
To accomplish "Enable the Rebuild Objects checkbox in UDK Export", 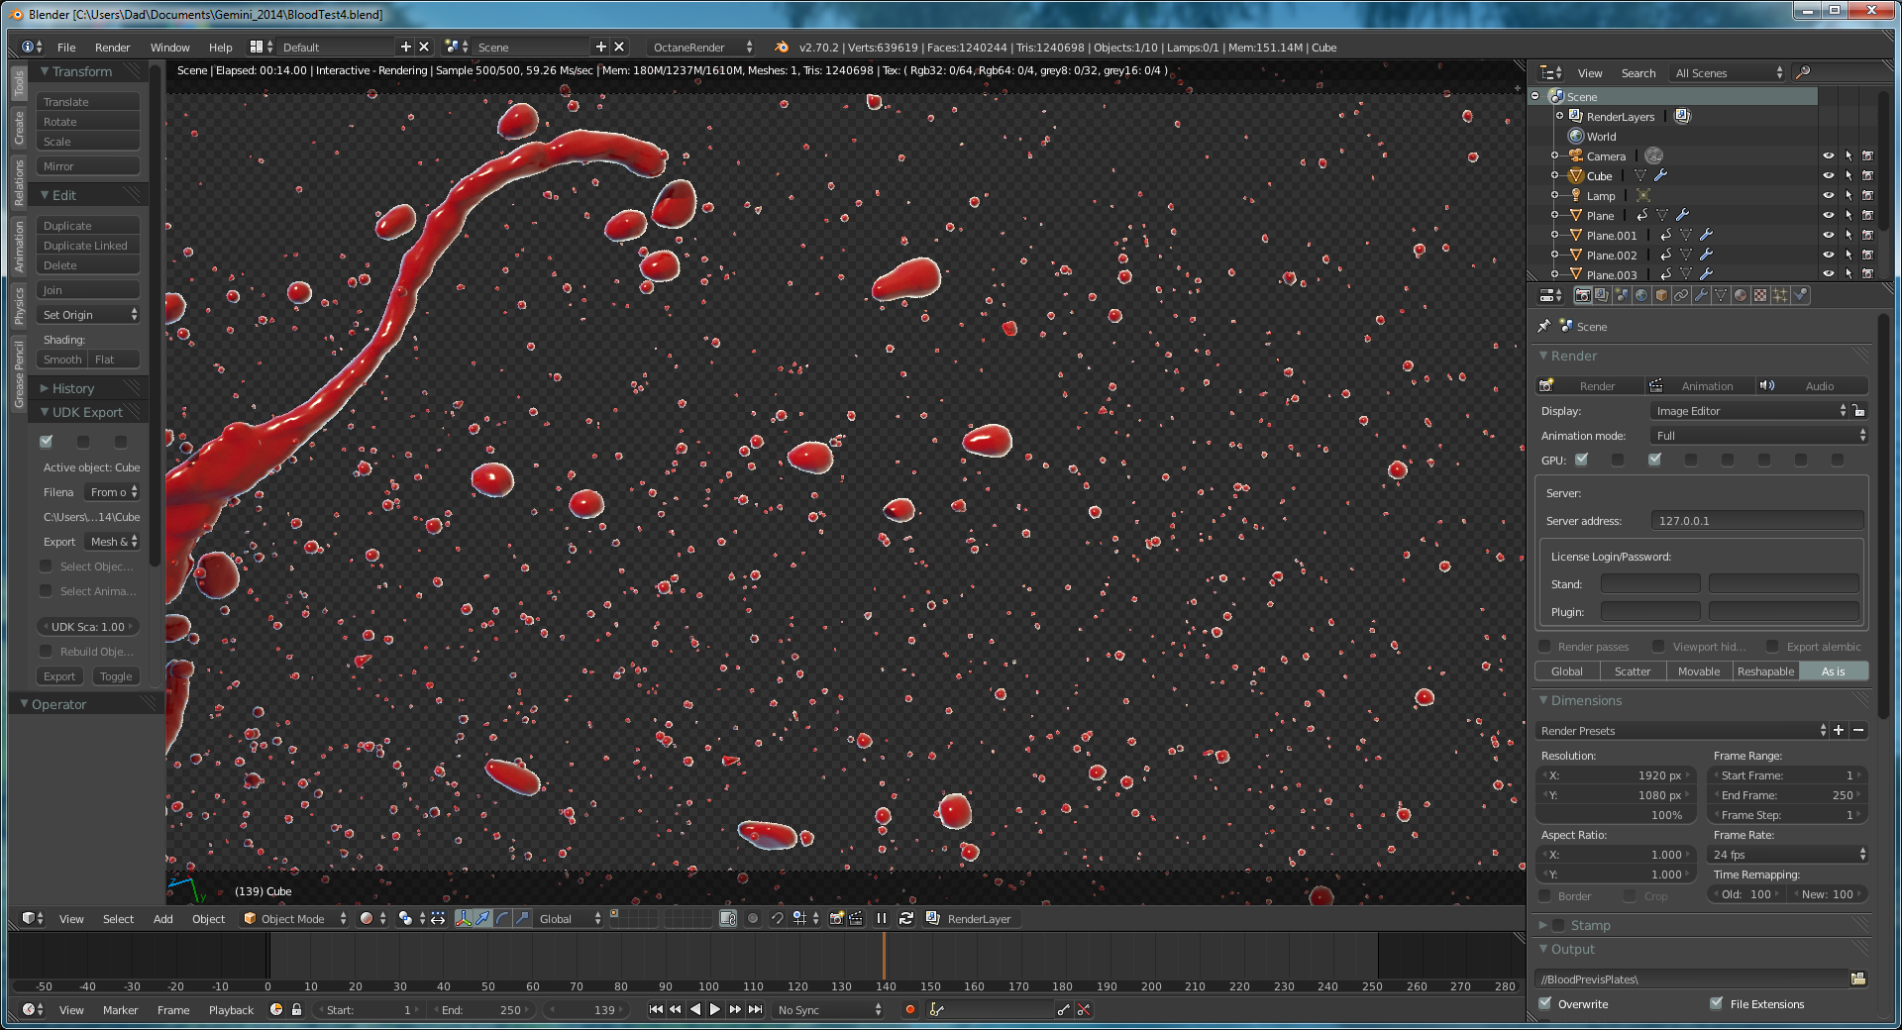I will coord(46,651).
